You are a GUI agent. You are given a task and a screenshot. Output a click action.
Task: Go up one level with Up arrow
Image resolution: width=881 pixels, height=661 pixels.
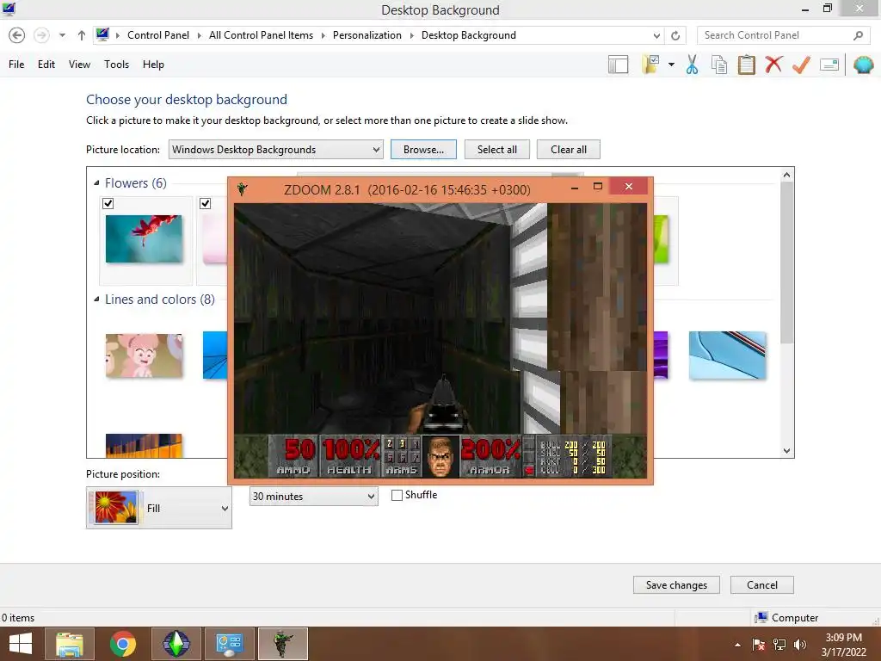[82, 35]
